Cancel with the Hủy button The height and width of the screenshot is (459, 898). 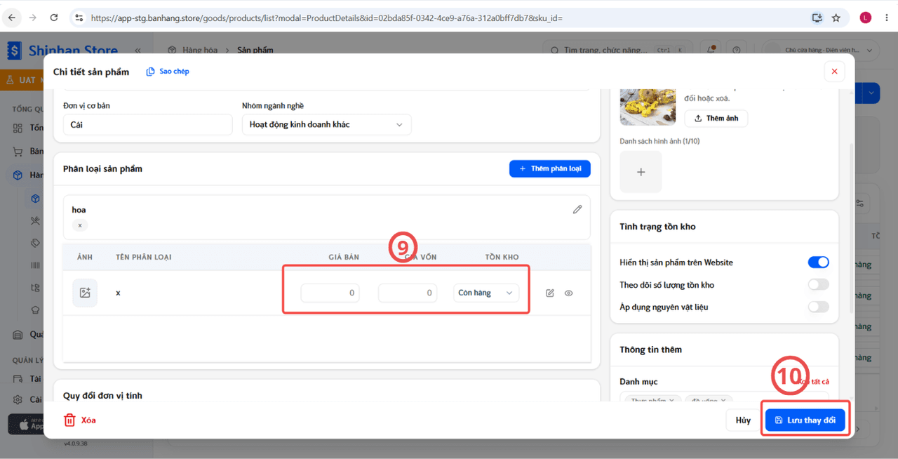[x=743, y=420]
